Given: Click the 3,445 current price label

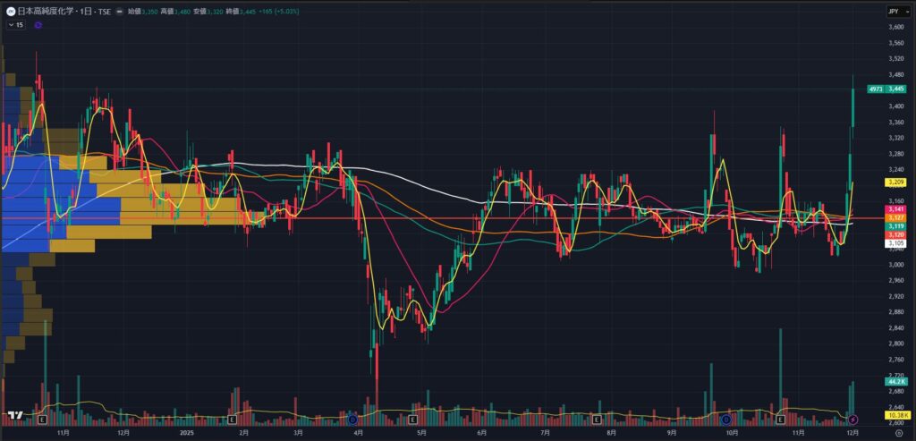Looking at the screenshot, I should [x=895, y=89].
